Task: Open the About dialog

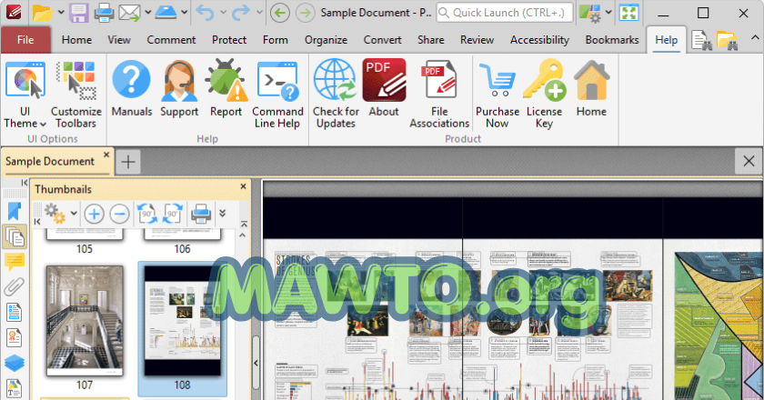Action: click(384, 89)
